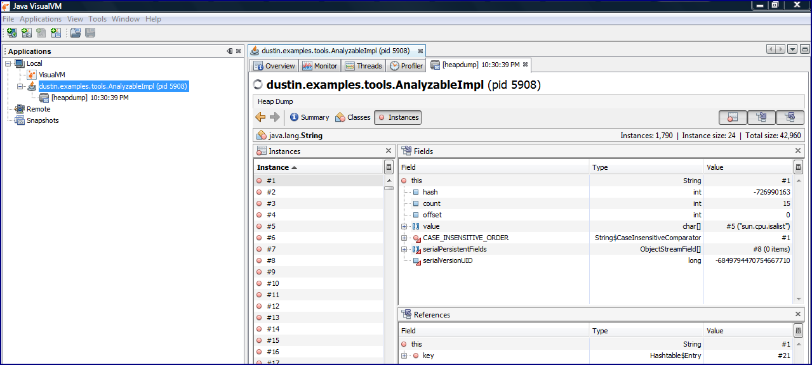Viewport: 812px width, 365px height.
Task: Select instance #1 in the list
Action: tap(318, 181)
